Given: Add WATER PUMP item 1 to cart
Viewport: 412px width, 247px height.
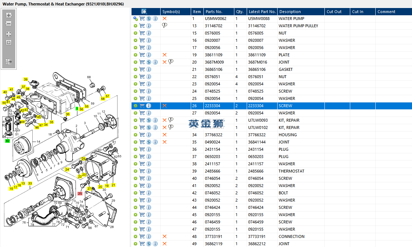Looking at the screenshot, I should (142, 19).
